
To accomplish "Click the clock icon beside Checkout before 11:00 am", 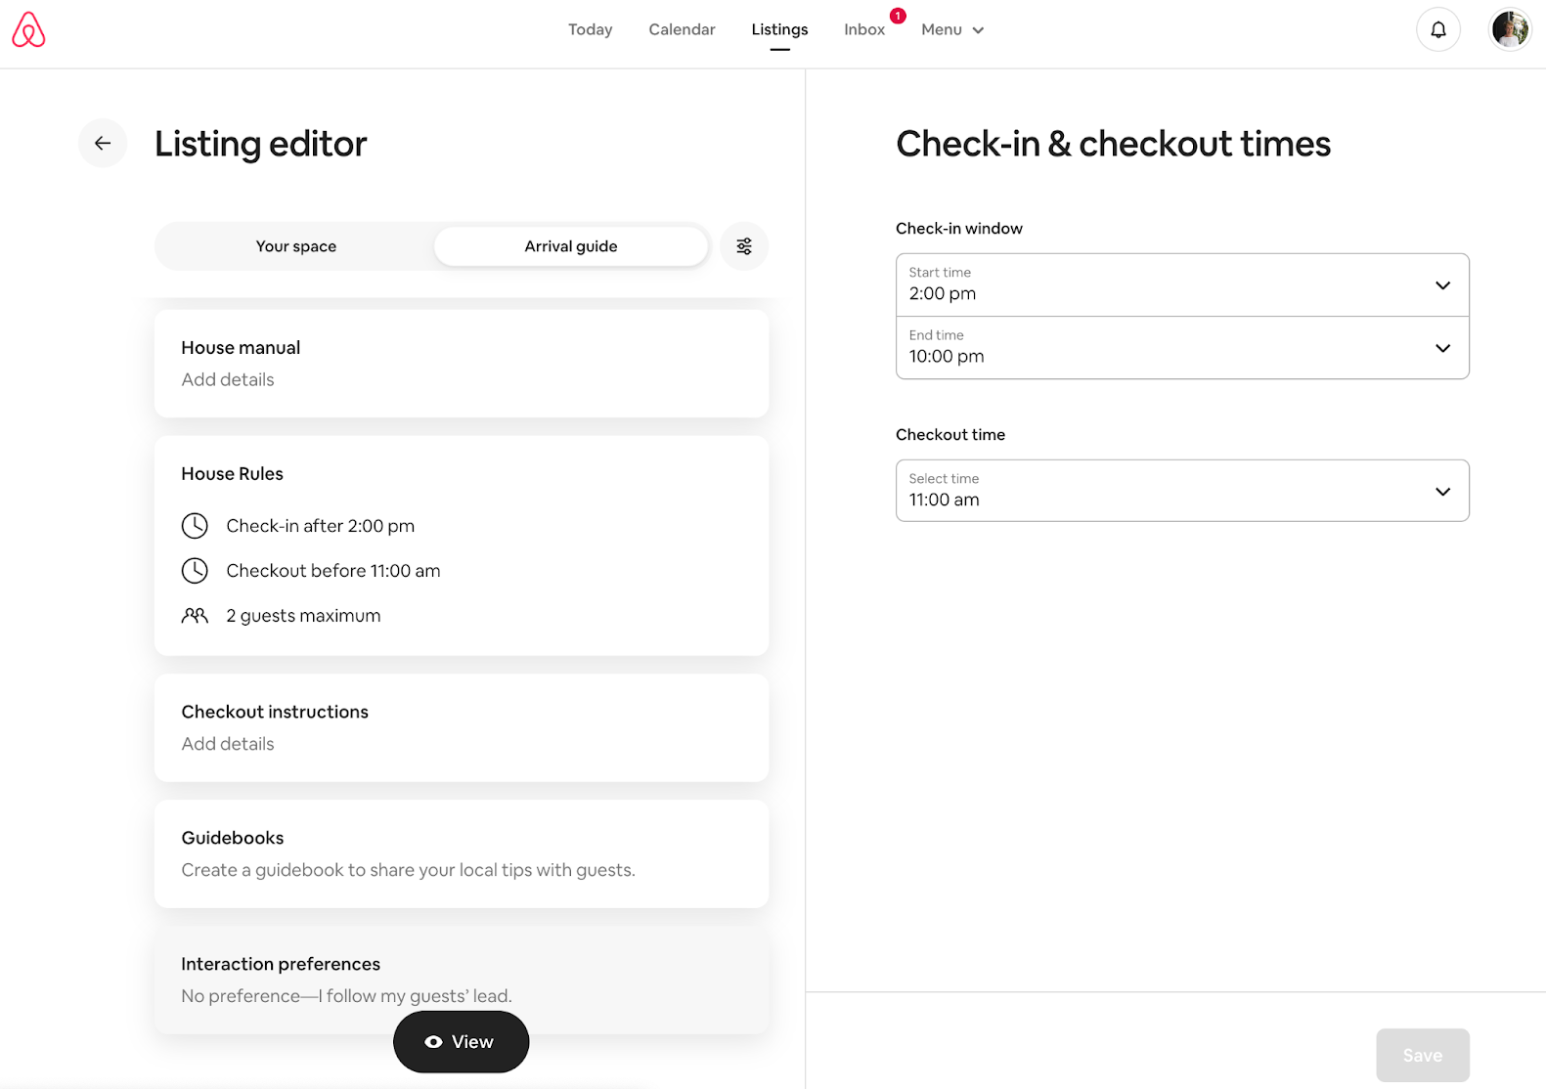I will pos(196,571).
